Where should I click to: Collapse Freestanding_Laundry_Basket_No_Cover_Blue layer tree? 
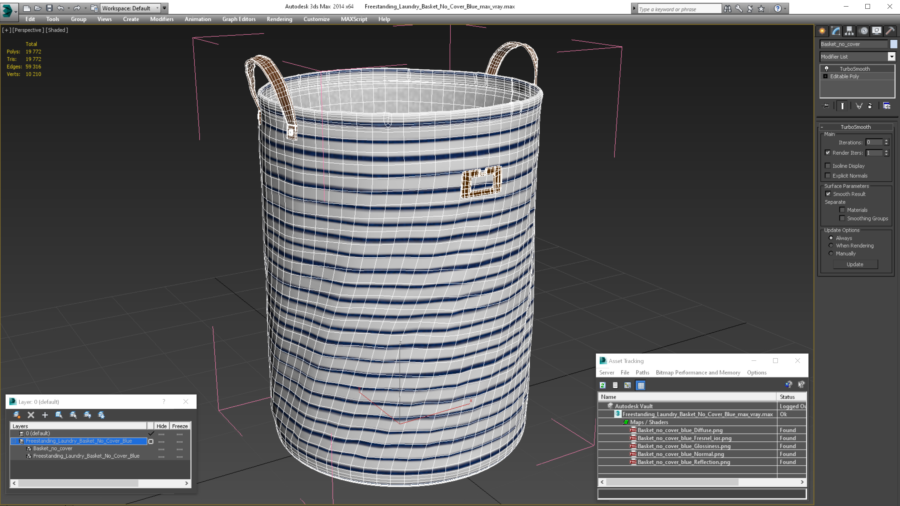(x=14, y=441)
